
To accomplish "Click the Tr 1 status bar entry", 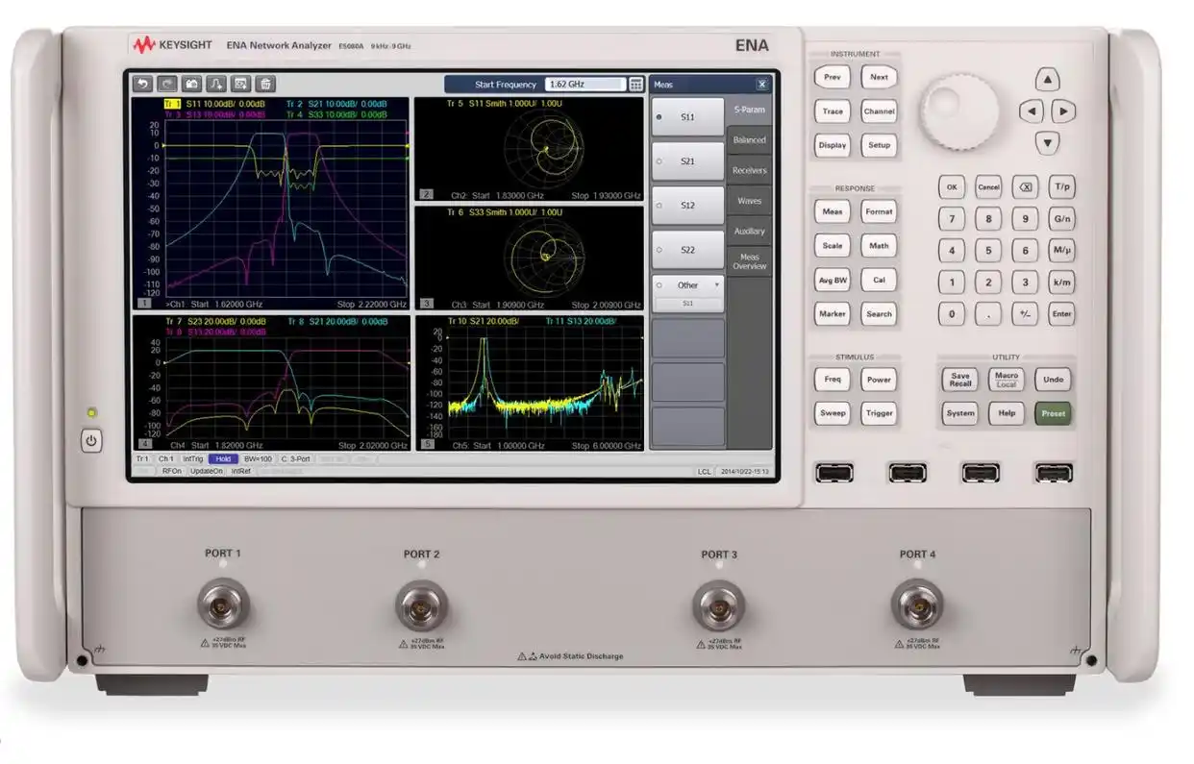I will [142, 459].
